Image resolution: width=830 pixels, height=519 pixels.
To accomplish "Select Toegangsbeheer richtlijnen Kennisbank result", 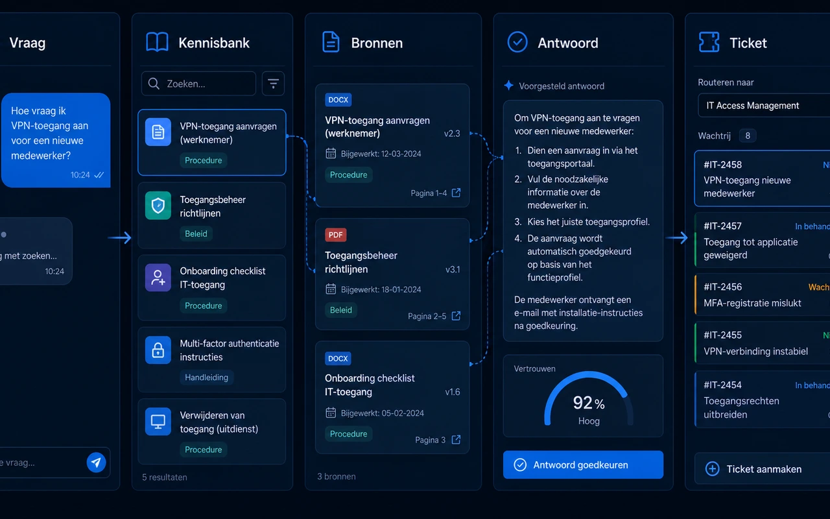I will 211,215.
